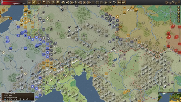Click the second anchor icon on right edge

(179, 10)
